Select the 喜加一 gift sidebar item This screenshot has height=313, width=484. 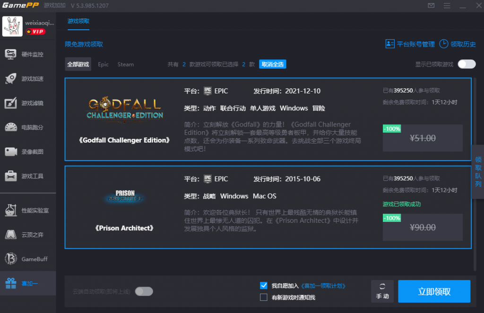point(28,283)
